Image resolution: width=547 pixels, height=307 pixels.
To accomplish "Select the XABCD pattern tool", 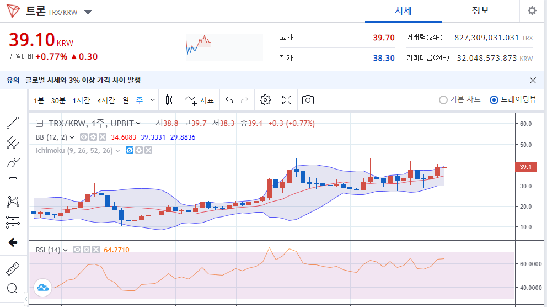I will tap(13, 202).
